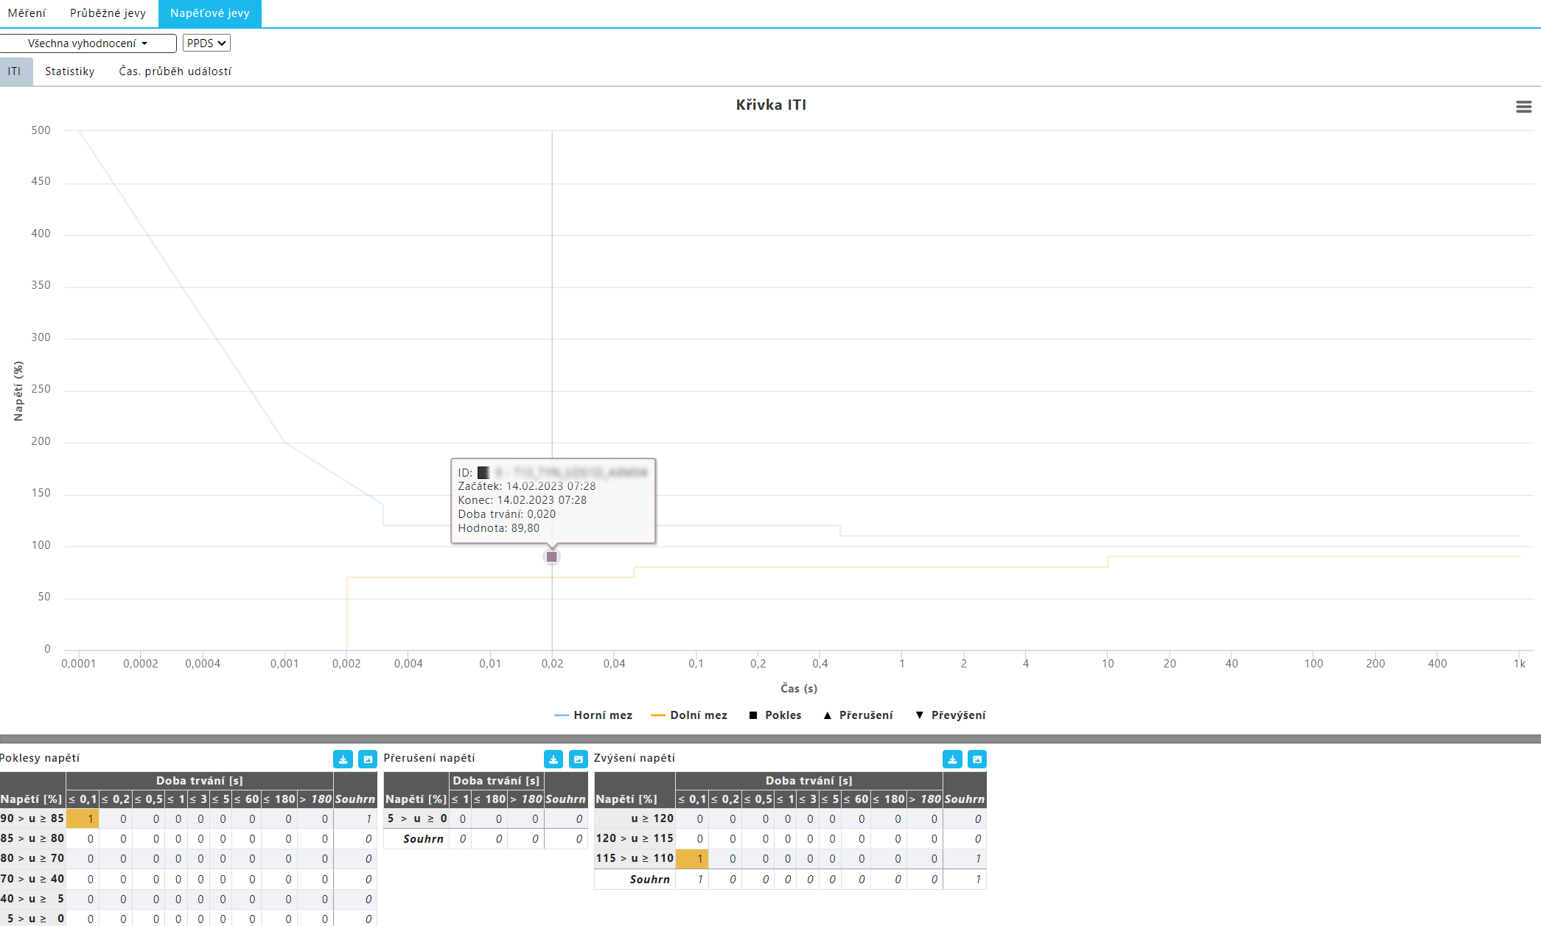Toggle Dolní mez series in legend
This screenshot has height=926, width=1541.
689,715
